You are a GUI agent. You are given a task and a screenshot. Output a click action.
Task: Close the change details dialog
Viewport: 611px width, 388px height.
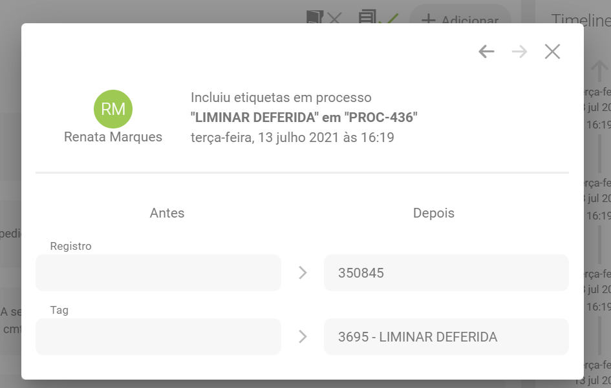(x=552, y=52)
